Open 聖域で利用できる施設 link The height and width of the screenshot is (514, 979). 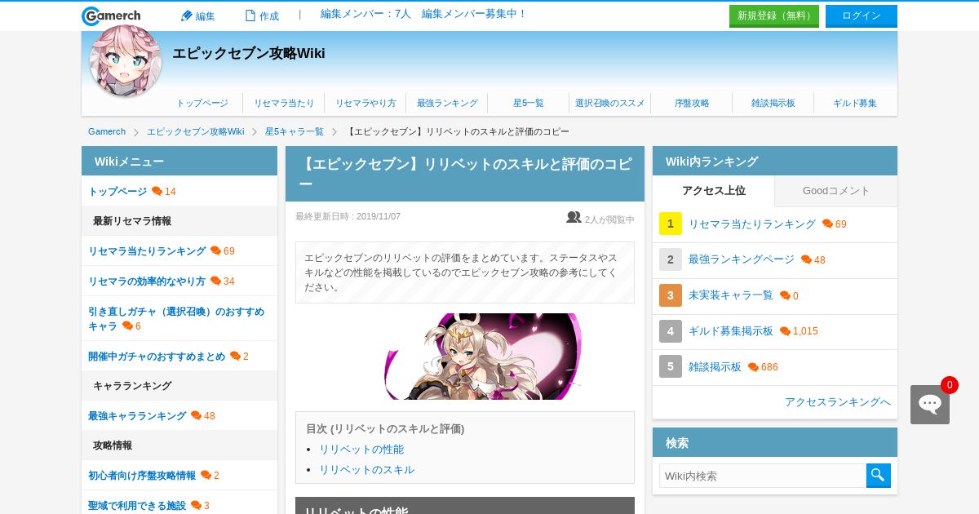click(137, 506)
